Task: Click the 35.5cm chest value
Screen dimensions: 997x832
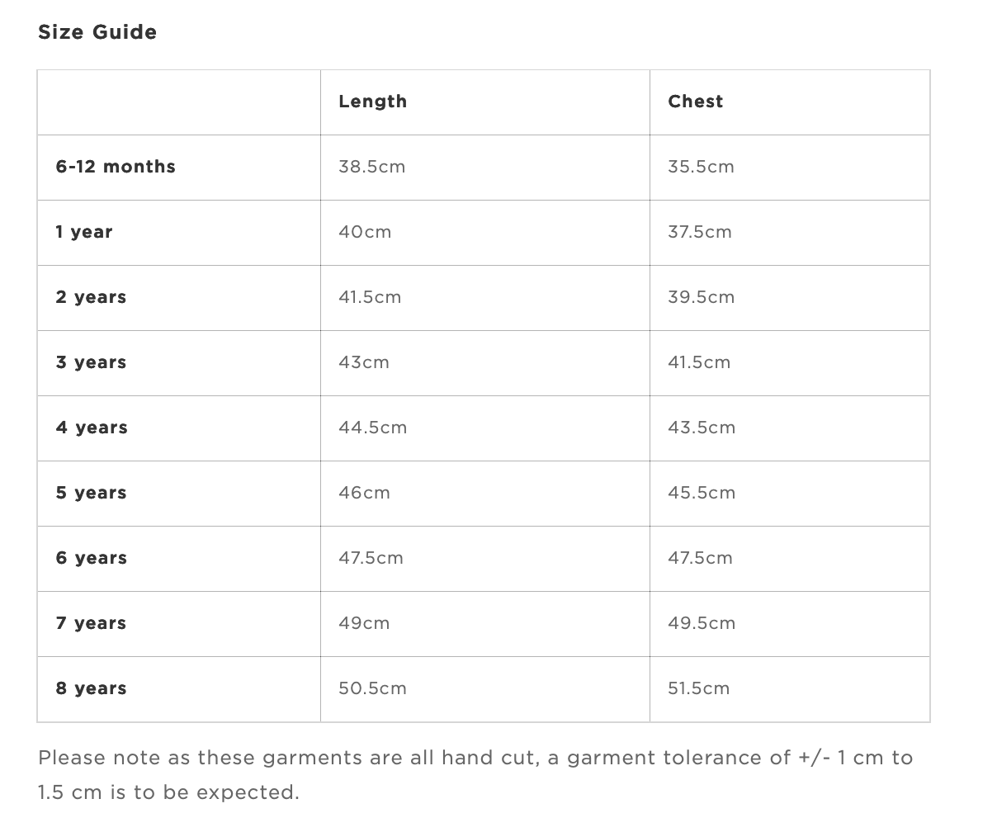Action: pyautogui.click(x=702, y=167)
